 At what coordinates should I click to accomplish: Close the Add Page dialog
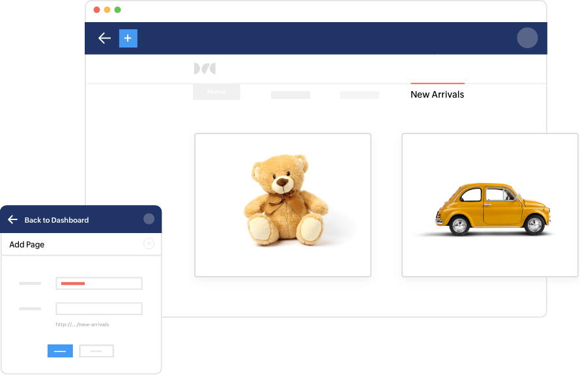pos(149,244)
